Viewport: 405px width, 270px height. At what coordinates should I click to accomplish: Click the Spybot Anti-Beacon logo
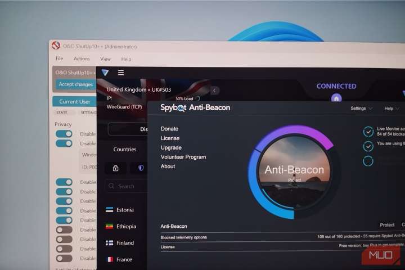195,108
